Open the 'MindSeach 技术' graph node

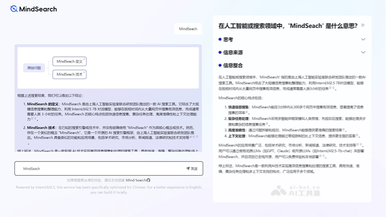70,74
